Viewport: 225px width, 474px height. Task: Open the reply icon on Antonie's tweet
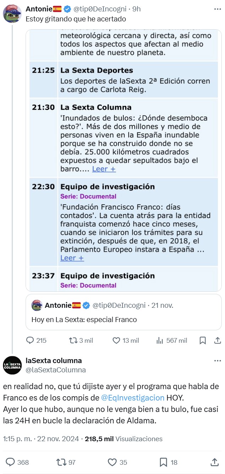tap(30, 340)
